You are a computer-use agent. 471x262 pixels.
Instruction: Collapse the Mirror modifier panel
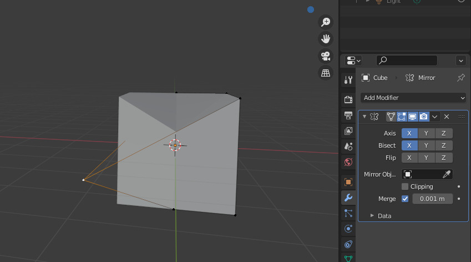(364, 117)
